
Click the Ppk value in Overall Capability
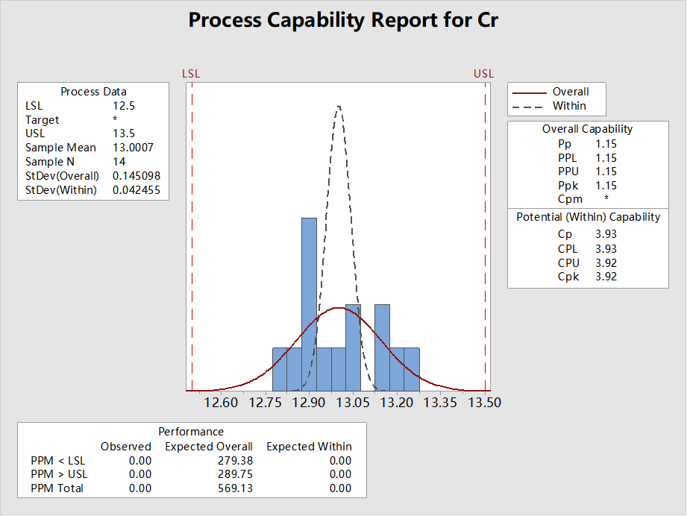(x=606, y=186)
